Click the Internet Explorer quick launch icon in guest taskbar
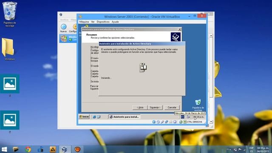Viewport: 272px width, 153px height. 94,117
